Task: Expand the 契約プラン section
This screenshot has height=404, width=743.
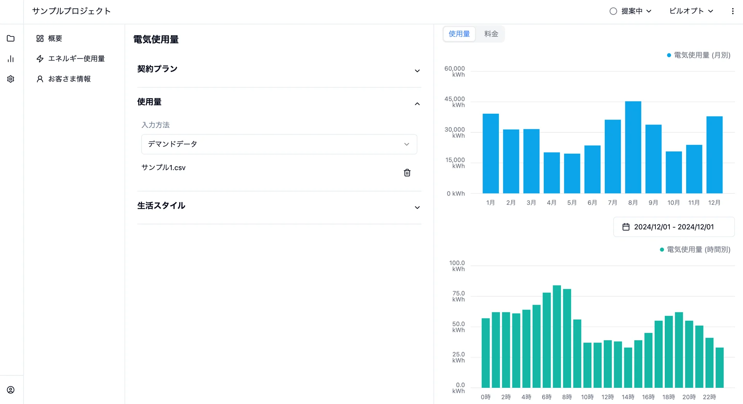Action: [x=279, y=70]
